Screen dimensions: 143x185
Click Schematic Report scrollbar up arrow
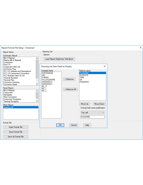(x=37, y=58)
